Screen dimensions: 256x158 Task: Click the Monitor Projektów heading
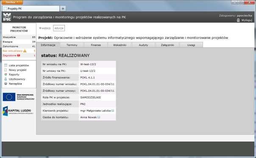(19, 29)
